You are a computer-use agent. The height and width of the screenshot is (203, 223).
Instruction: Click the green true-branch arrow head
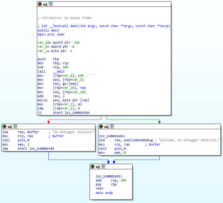pos(159,122)
